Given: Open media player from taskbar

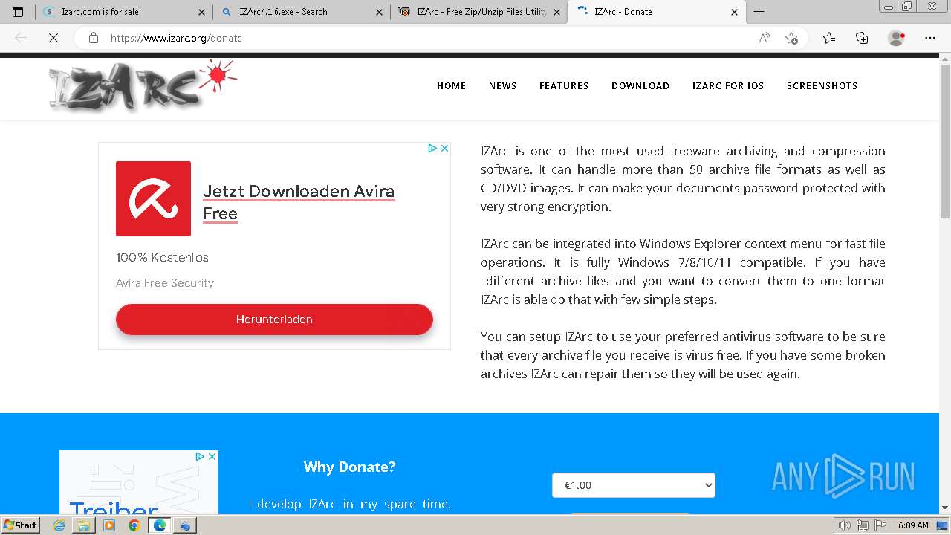Looking at the screenshot, I should pyautogui.click(x=109, y=525).
